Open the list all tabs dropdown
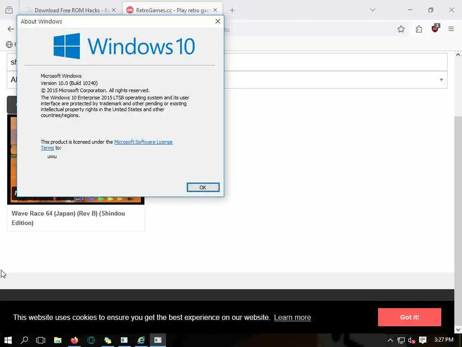The height and width of the screenshot is (347, 462). coord(373,10)
